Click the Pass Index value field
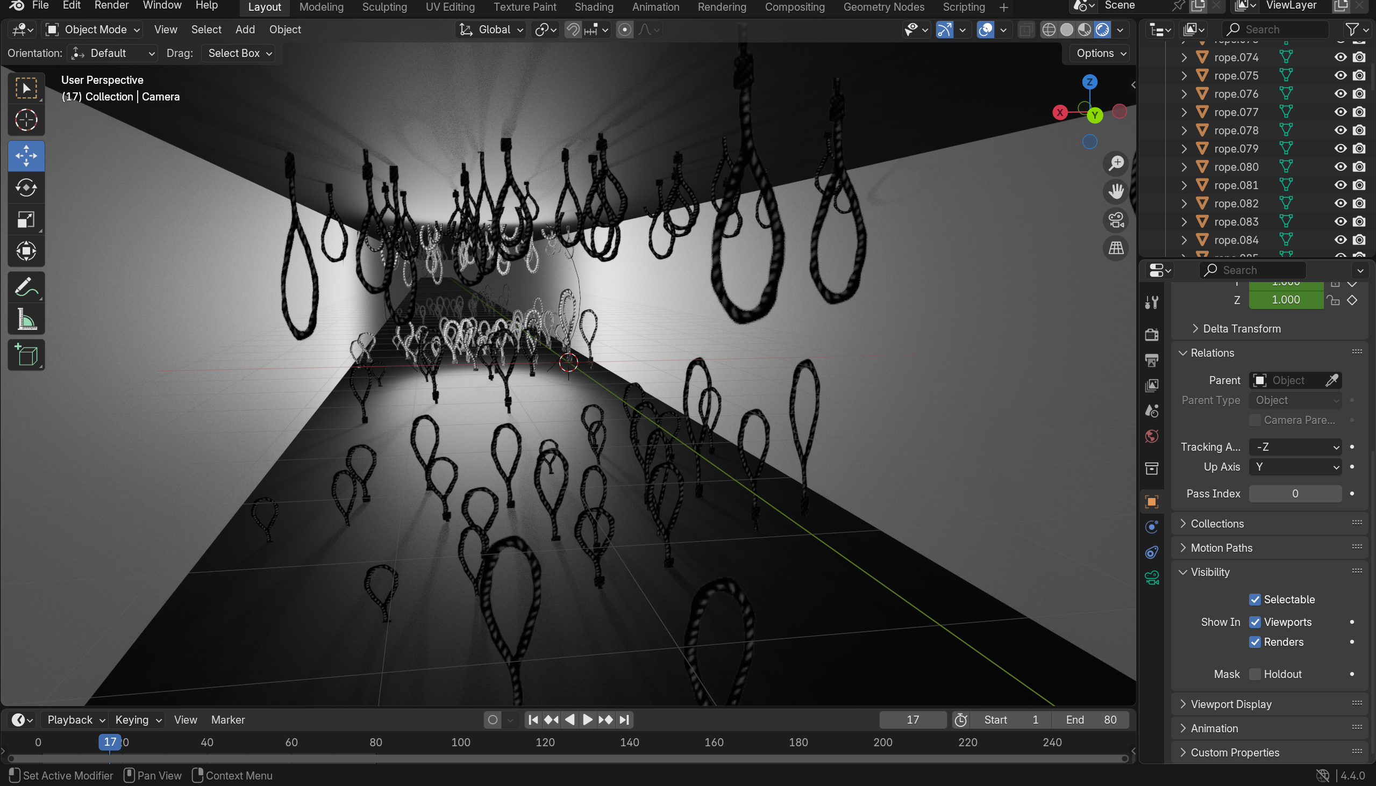This screenshot has height=786, width=1376. point(1294,493)
